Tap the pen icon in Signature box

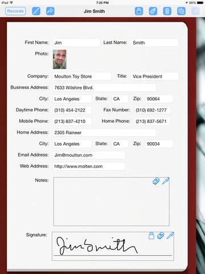(x=170, y=236)
